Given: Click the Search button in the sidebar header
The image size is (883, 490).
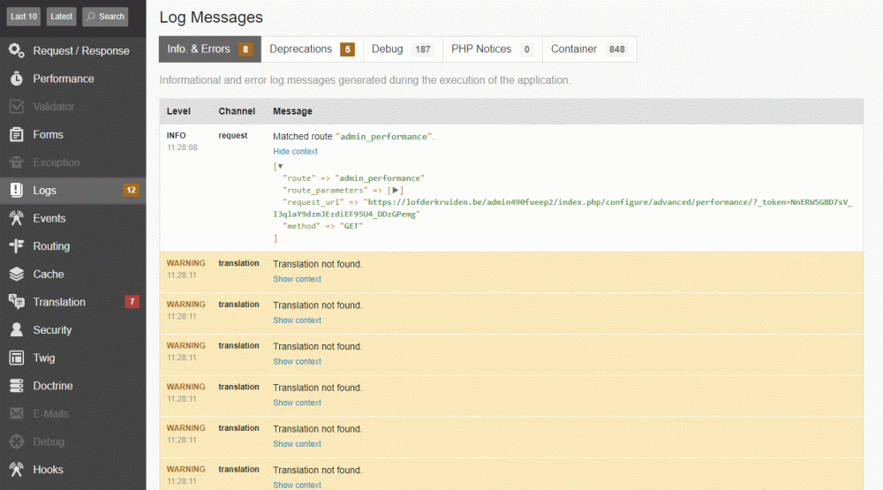Looking at the screenshot, I should point(105,16).
